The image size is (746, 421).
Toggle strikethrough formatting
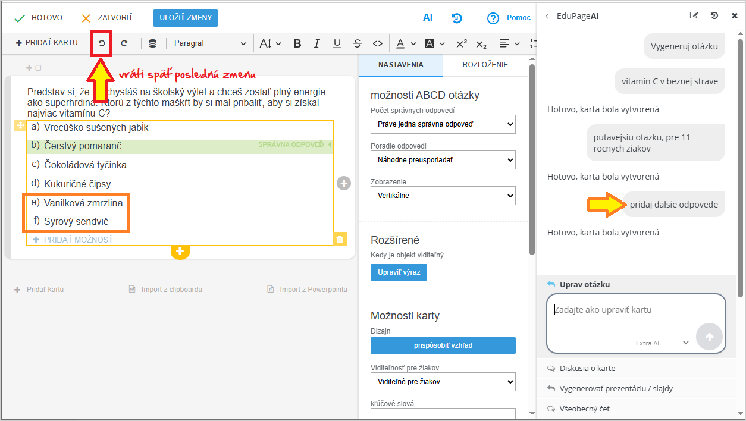coord(357,43)
